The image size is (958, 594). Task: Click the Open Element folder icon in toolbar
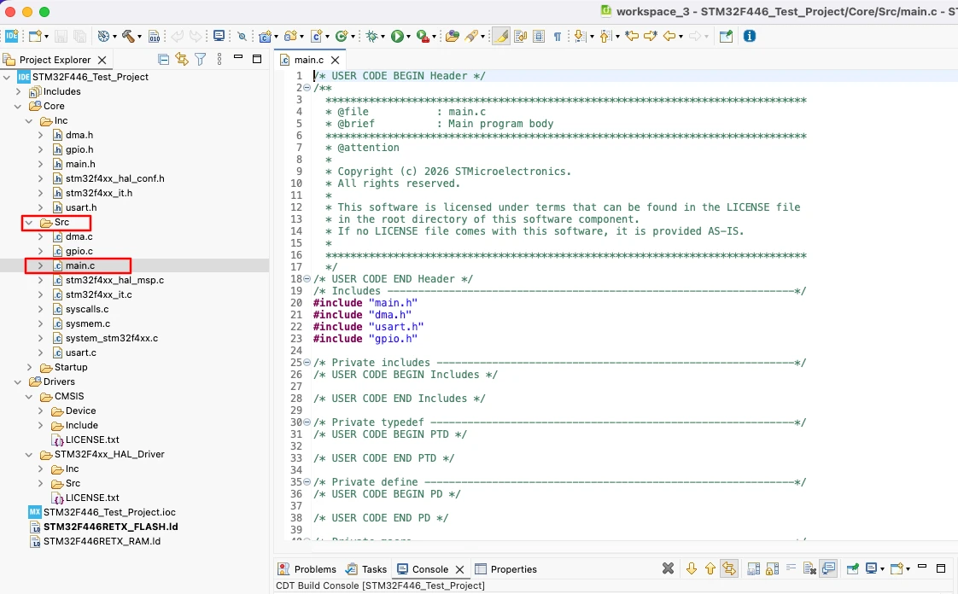click(x=453, y=37)
